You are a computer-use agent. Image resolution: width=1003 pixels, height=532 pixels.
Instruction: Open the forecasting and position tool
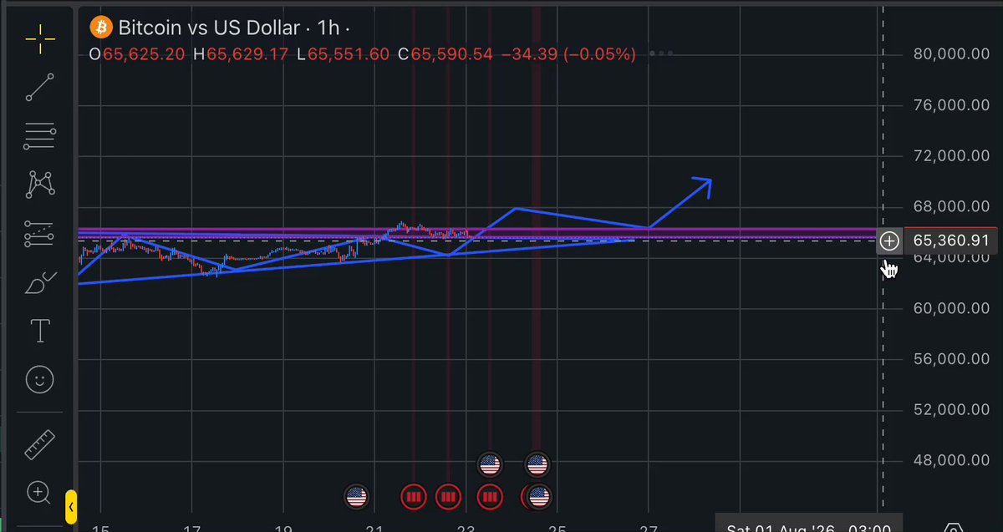(x=39, y=234)
